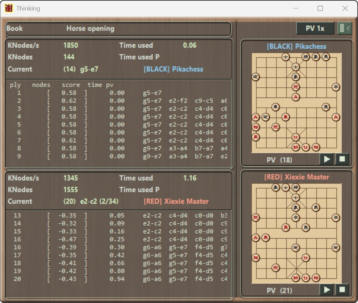Image resolution: width=358 pixels, height=303 pixels.
Task: Maximize the Thinking window
Action: click(320, 8)
